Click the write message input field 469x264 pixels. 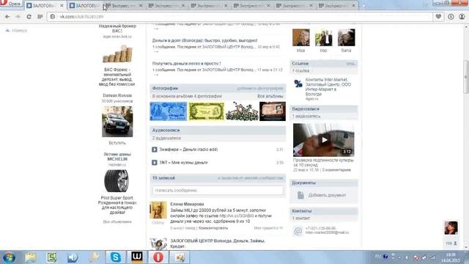point(218,191)
